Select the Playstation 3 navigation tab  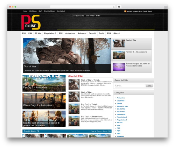(x=50, y=33)
